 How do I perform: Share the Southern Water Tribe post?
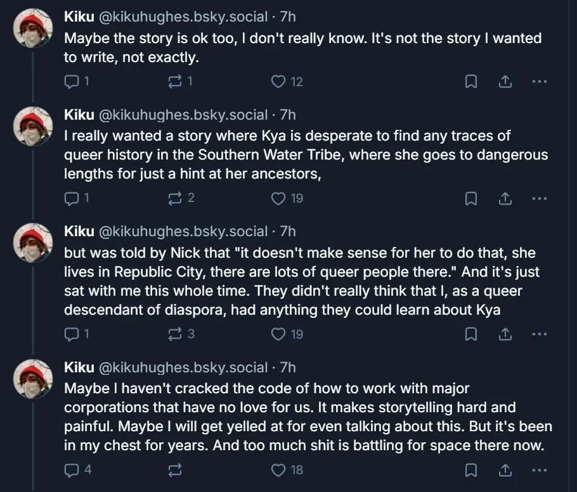pyautogui.click(x=505, y=198)
